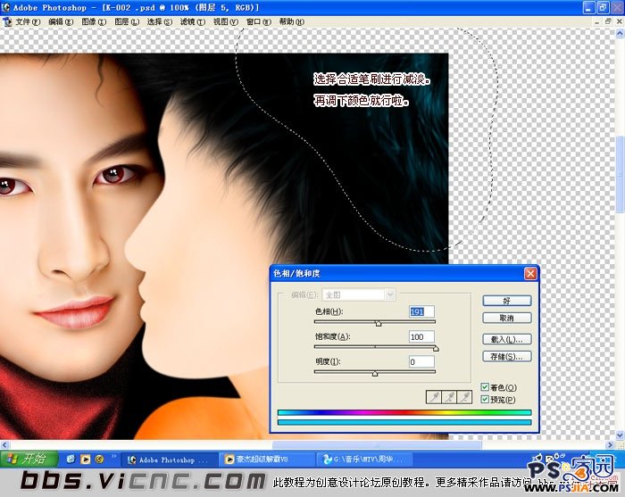This screenshot has width=625, height=497.
Task: Open the 编辑(E) menu in menu bar
Action: pos(61,22)
